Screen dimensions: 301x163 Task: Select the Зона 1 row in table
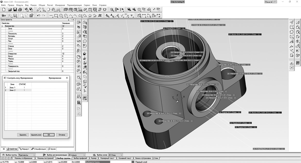12,88
